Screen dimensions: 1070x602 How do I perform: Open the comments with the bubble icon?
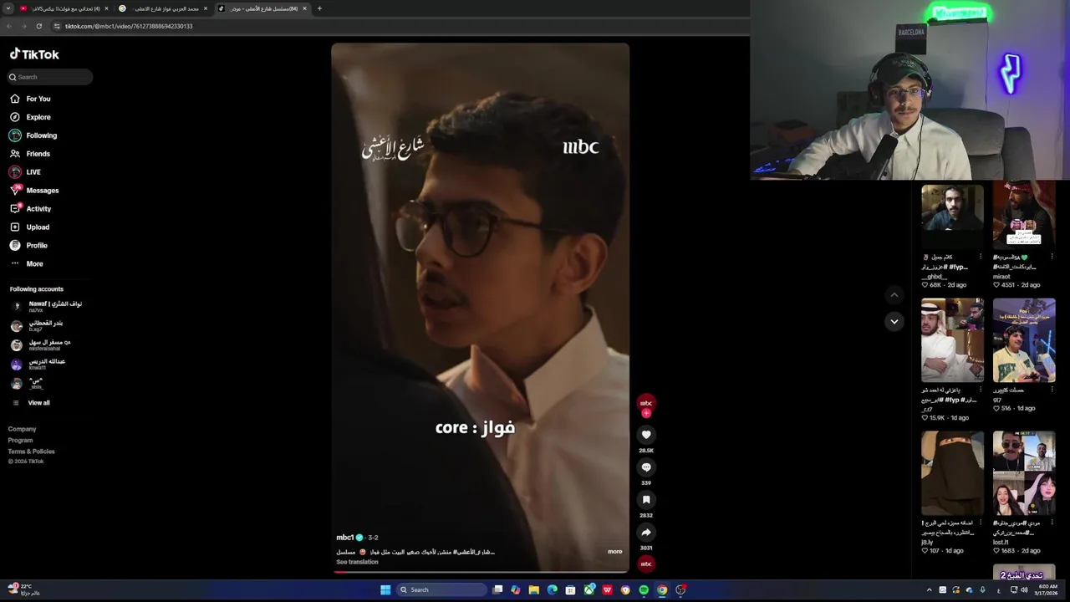tap(646, 467)
